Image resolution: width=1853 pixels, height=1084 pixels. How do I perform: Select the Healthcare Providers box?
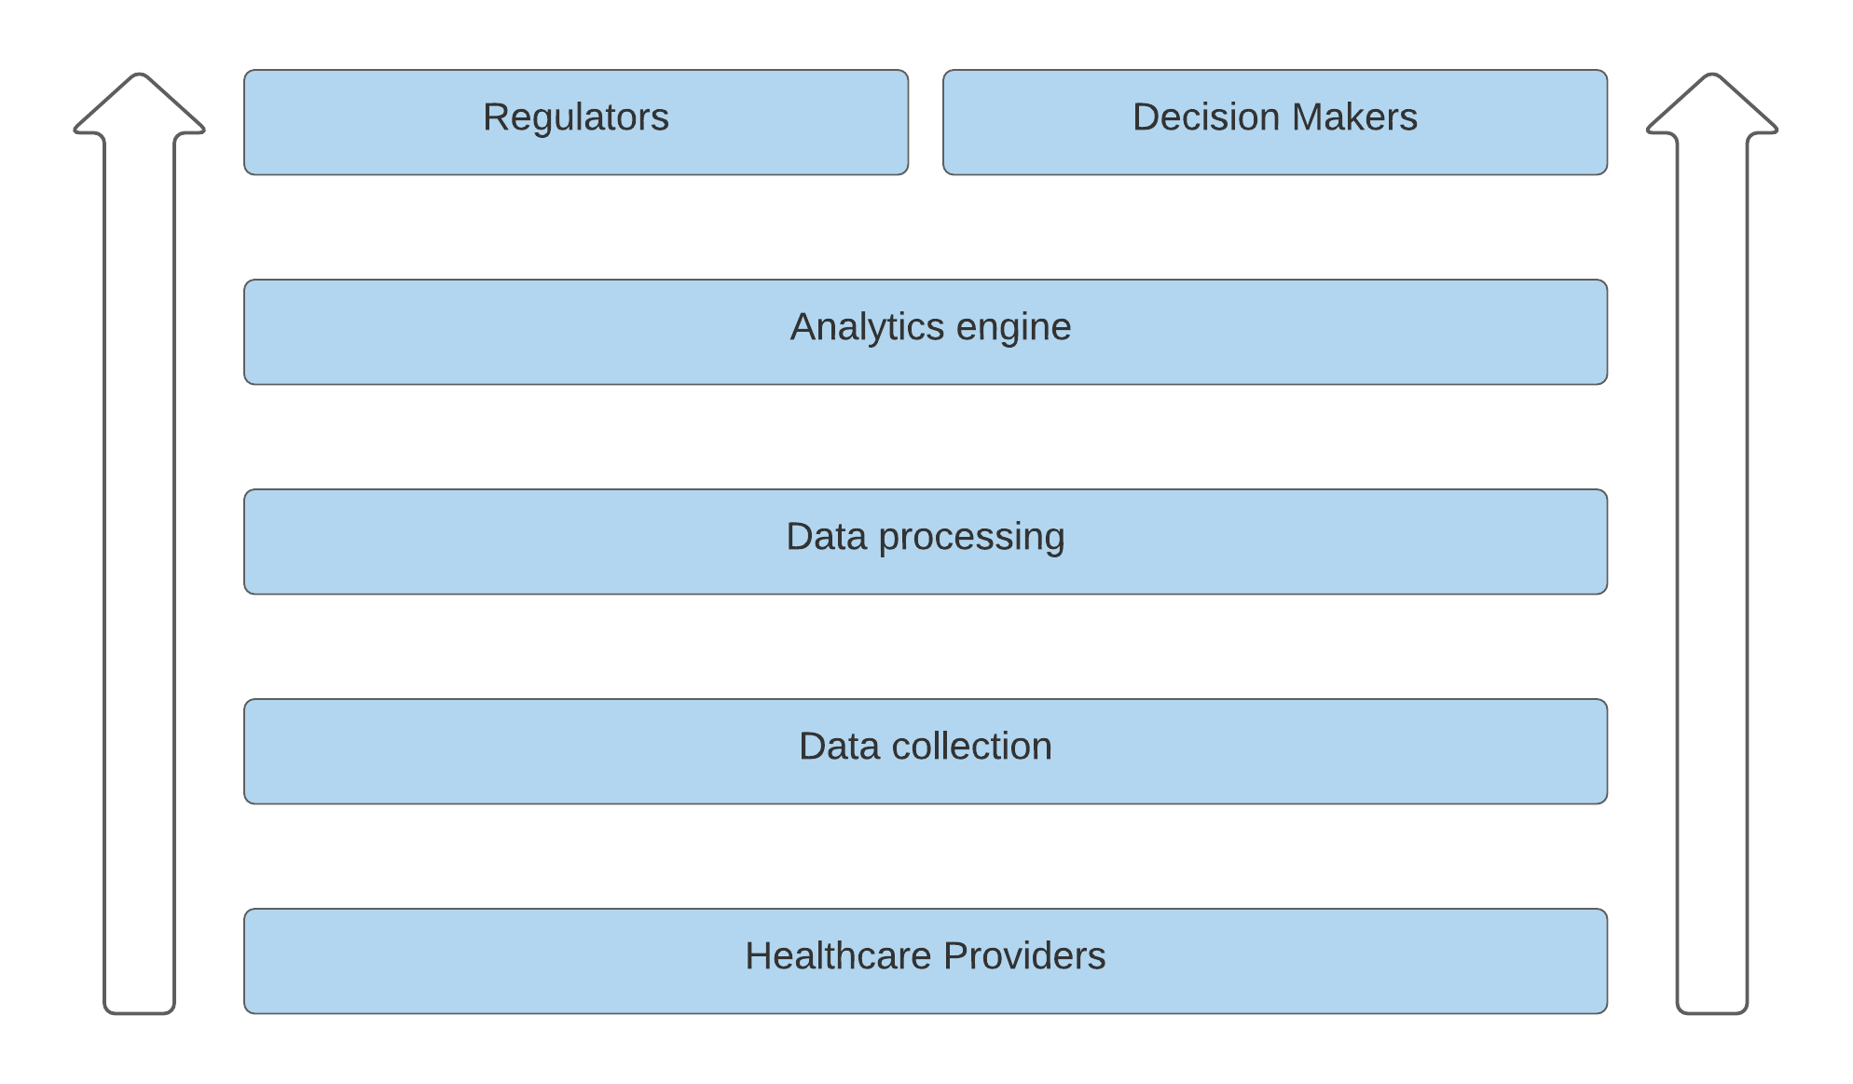click(926, 961)
